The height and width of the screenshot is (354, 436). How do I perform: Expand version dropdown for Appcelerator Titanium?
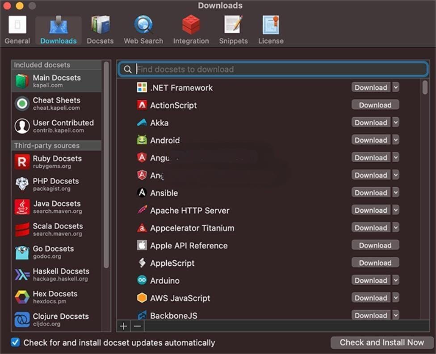tap(395, 227)
